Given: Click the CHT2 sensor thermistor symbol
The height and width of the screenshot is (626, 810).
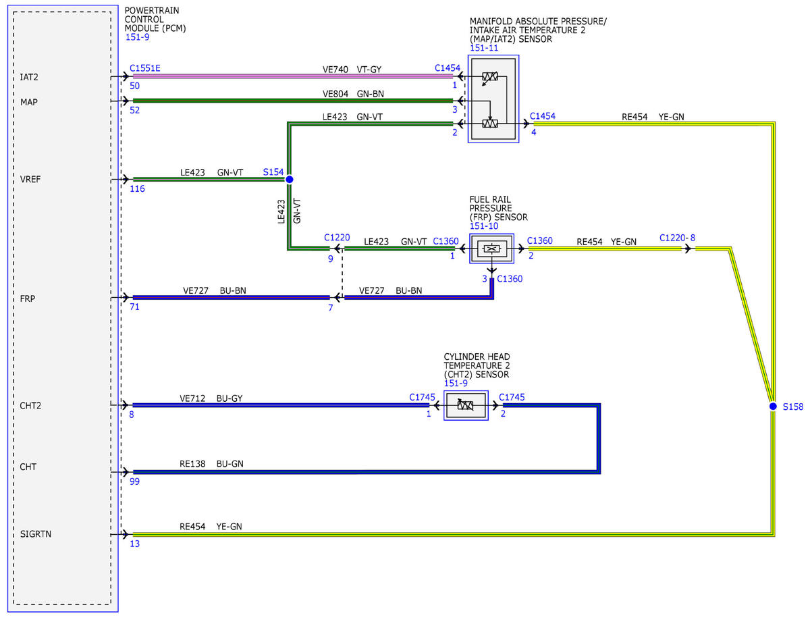Looking at the screenshot, I should click(x=466, y=405).
